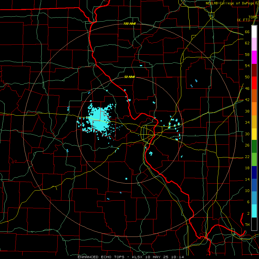Click the 'KLSX' station identifier in caption
Image resolution: width=259 pixels, height=259 pixels.
(x=138, y=257)
